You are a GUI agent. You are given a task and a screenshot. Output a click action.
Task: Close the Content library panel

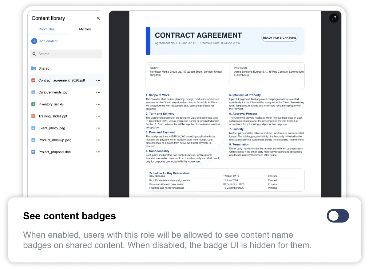click(98, 18)
